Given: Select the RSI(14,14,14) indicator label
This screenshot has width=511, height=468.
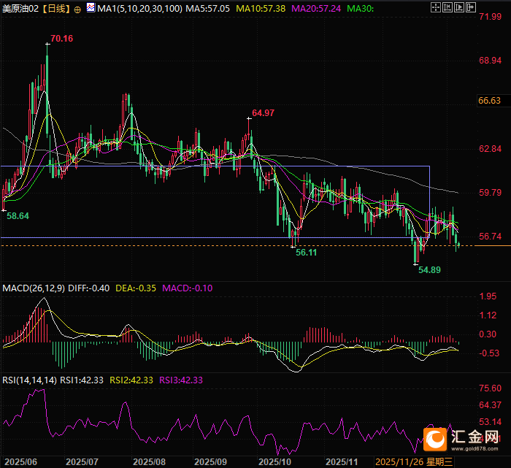Looking at the screenshot, I should [28, 380].
